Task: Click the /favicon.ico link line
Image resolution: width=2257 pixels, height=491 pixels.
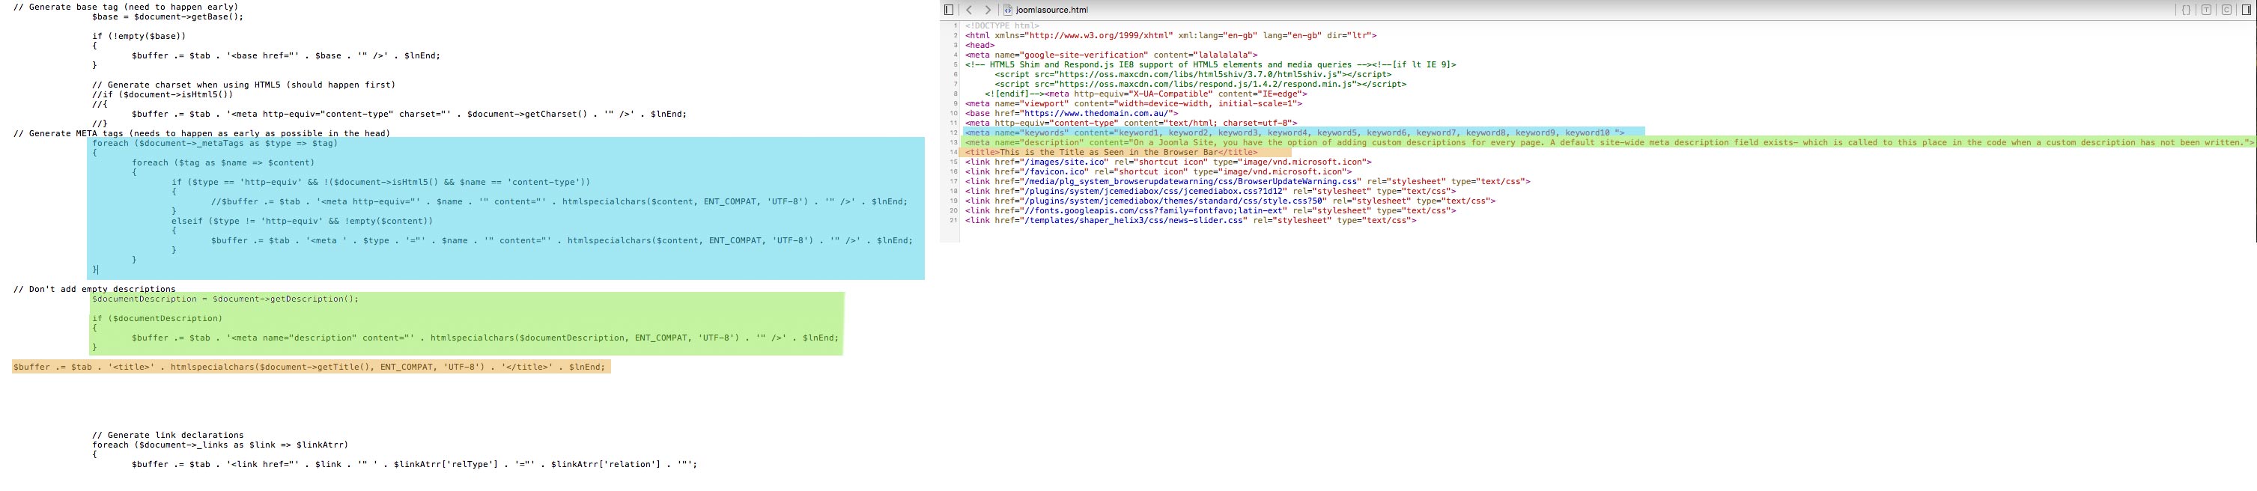Action: click(x=1158, y=171)
